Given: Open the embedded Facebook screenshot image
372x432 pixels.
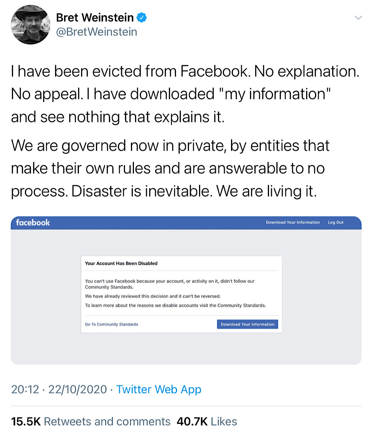Looking at the screenshot, I should point(186,290).
